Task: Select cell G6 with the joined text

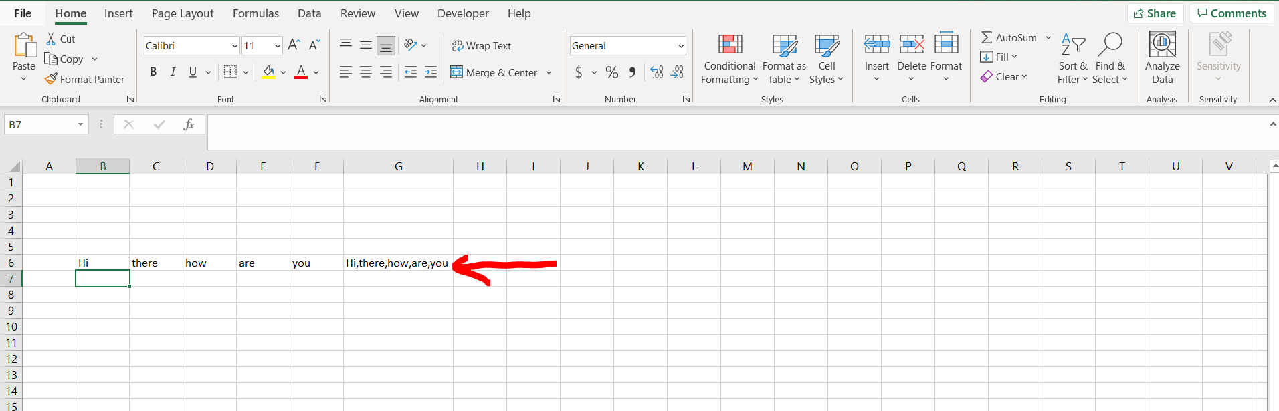Action: click(397, 263)
